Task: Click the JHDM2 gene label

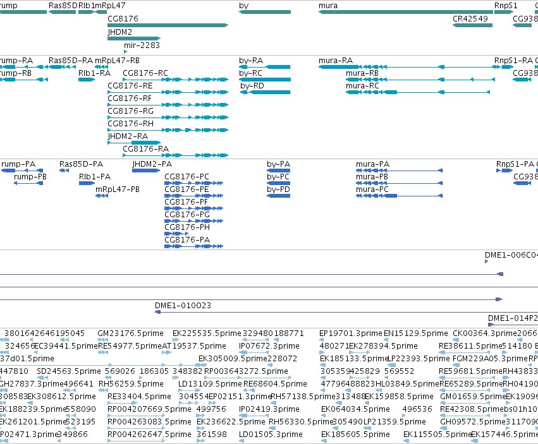Action: 119,32
